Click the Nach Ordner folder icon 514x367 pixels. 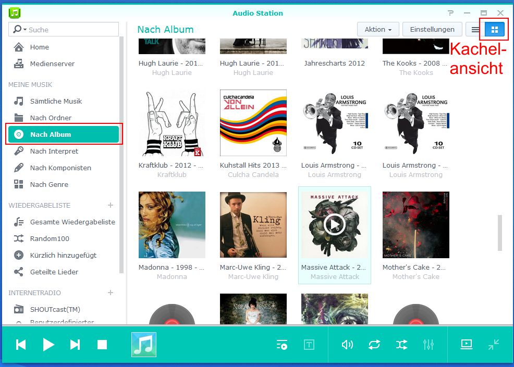tap(19, 118)
